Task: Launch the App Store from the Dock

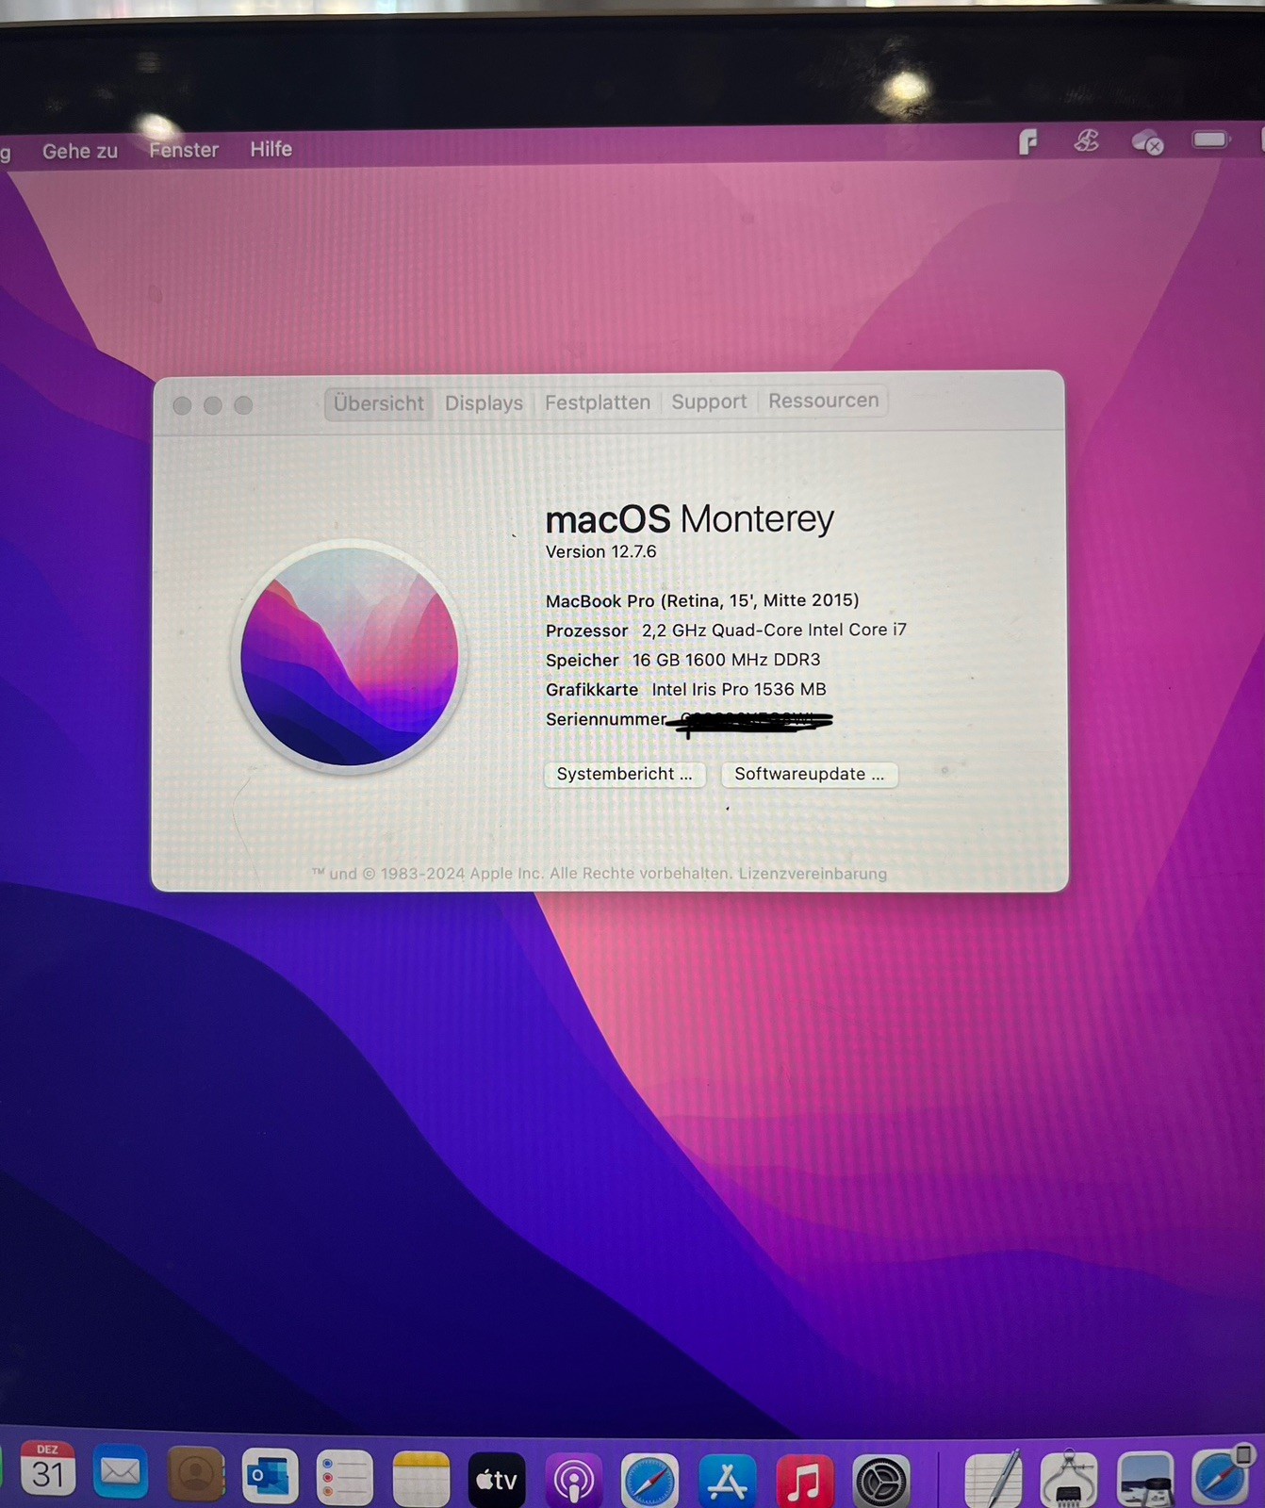Action: (727, 1482)
